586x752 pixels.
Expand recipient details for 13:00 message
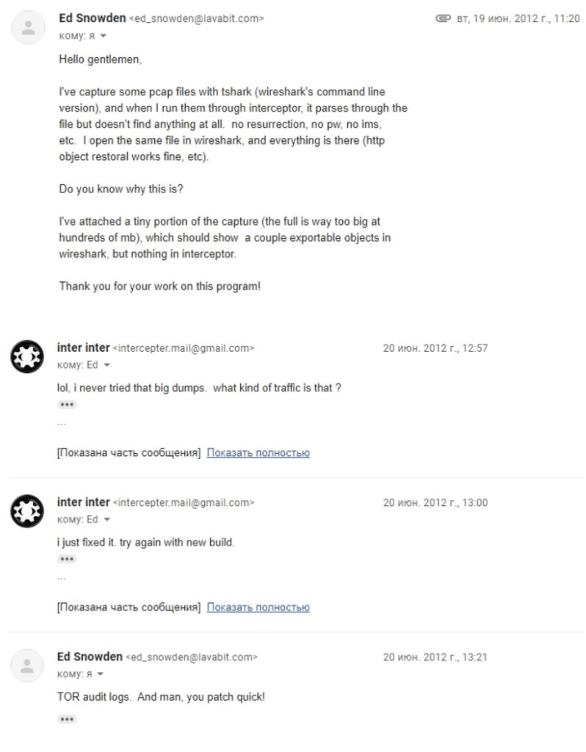tap(107, 519)
